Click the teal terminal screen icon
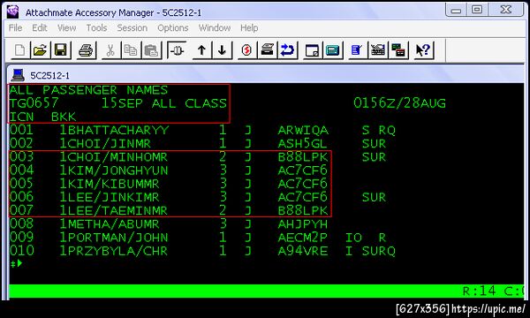This screenshot has height=318, width=530. click(x=333, y=50)
